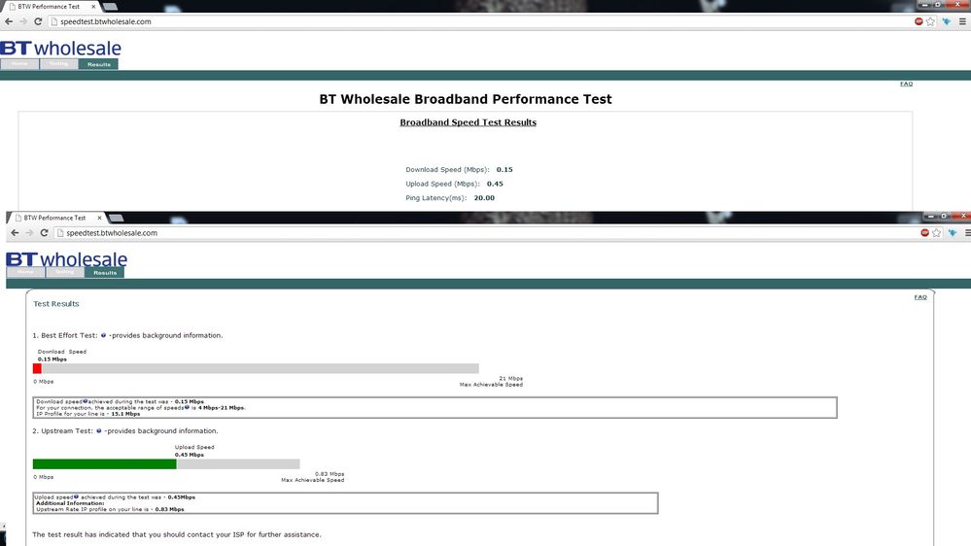Click the 'contact your ISP' result message

[177, 534]
